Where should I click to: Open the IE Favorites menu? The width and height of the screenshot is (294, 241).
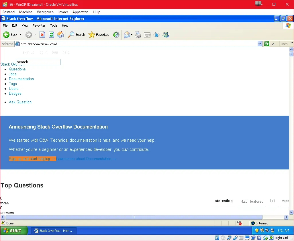[39, 25]
